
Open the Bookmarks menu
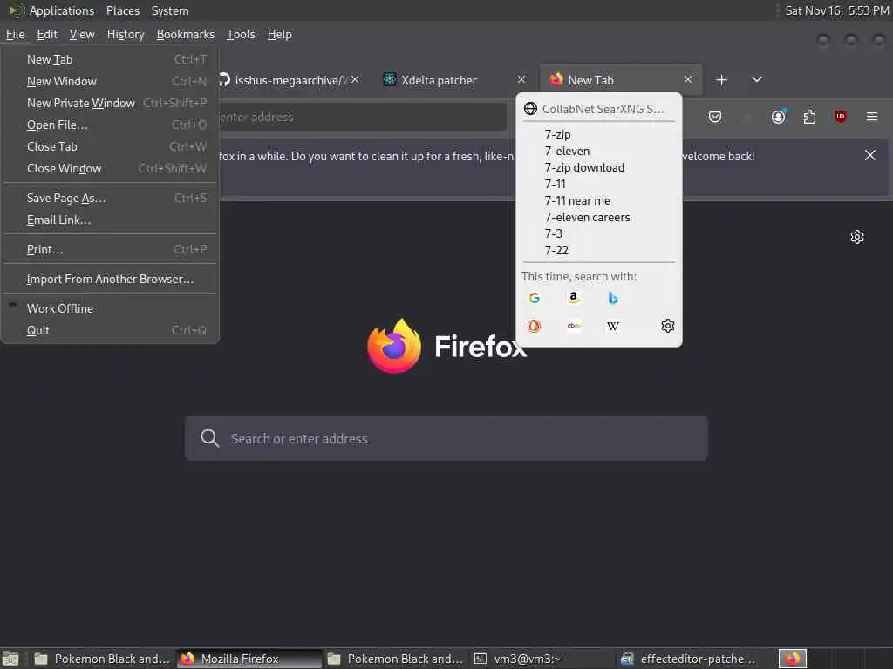[x=186, y=34]
